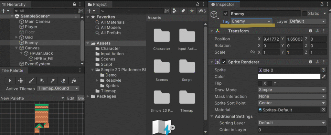The width and height of the screenshot is (331, 135).
Task: Toggle the Enemy object active checkbox
Action: click(x=226, y=14)
